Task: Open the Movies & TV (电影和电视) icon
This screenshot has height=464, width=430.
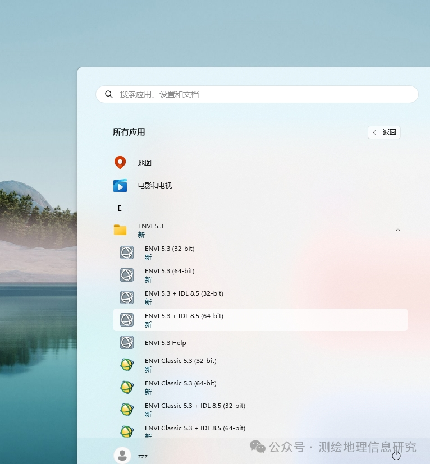Action: click(120, 186)
